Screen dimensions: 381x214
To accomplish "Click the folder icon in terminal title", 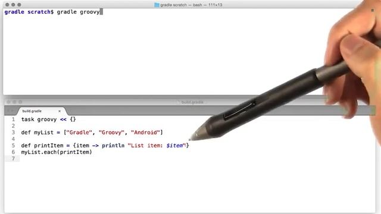I will pos(157,5).
